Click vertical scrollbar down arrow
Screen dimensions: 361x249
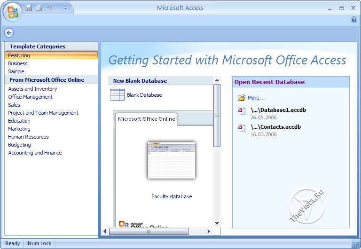coord(217,223)
